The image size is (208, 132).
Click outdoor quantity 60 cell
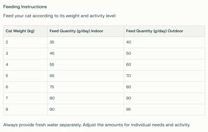click(x=164, y=65)
